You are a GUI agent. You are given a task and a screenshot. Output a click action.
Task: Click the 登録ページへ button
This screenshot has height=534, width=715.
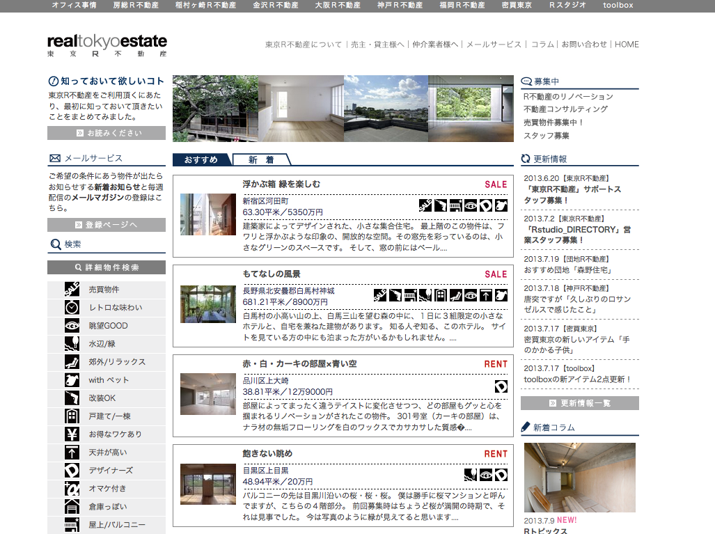[107, 225]
